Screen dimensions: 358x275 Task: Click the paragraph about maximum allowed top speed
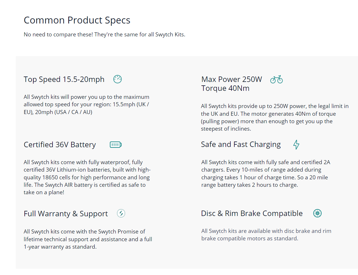click(86, 105)
